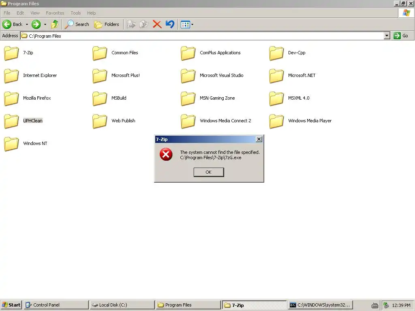Image resolution: width=415 pixels, height=311 pixels.
Task: Open the Forward history dropdown arrow
Action: click(45, 25)
